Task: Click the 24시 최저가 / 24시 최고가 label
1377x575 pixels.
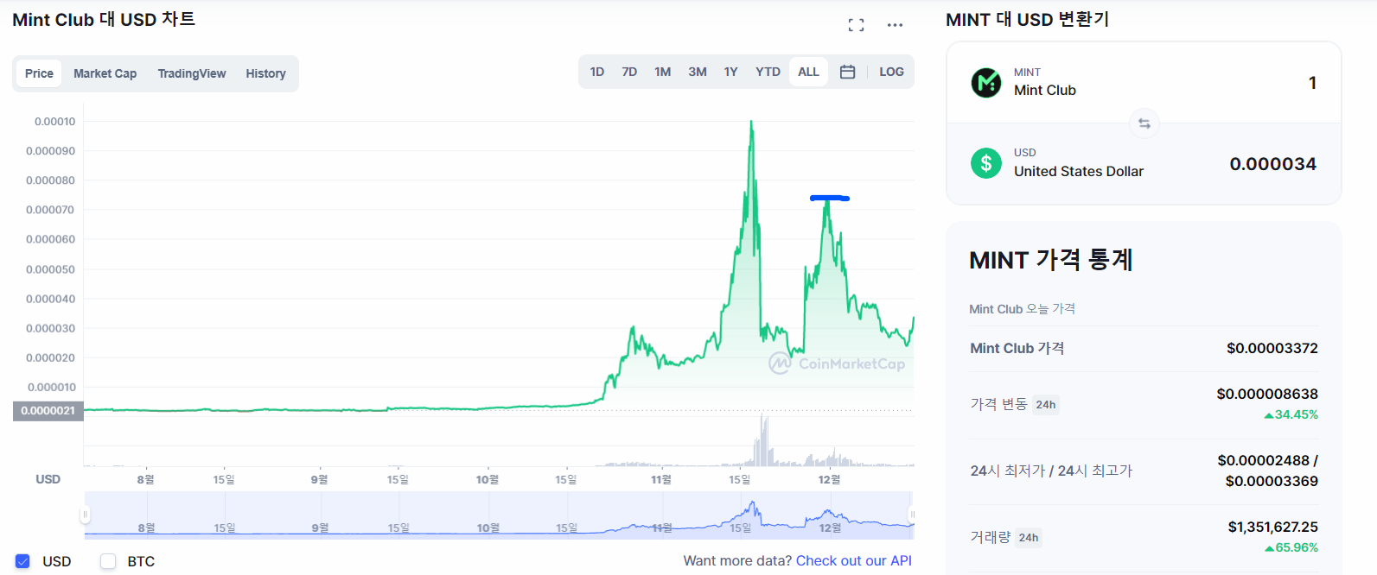Action: [x=1051, y=471]
